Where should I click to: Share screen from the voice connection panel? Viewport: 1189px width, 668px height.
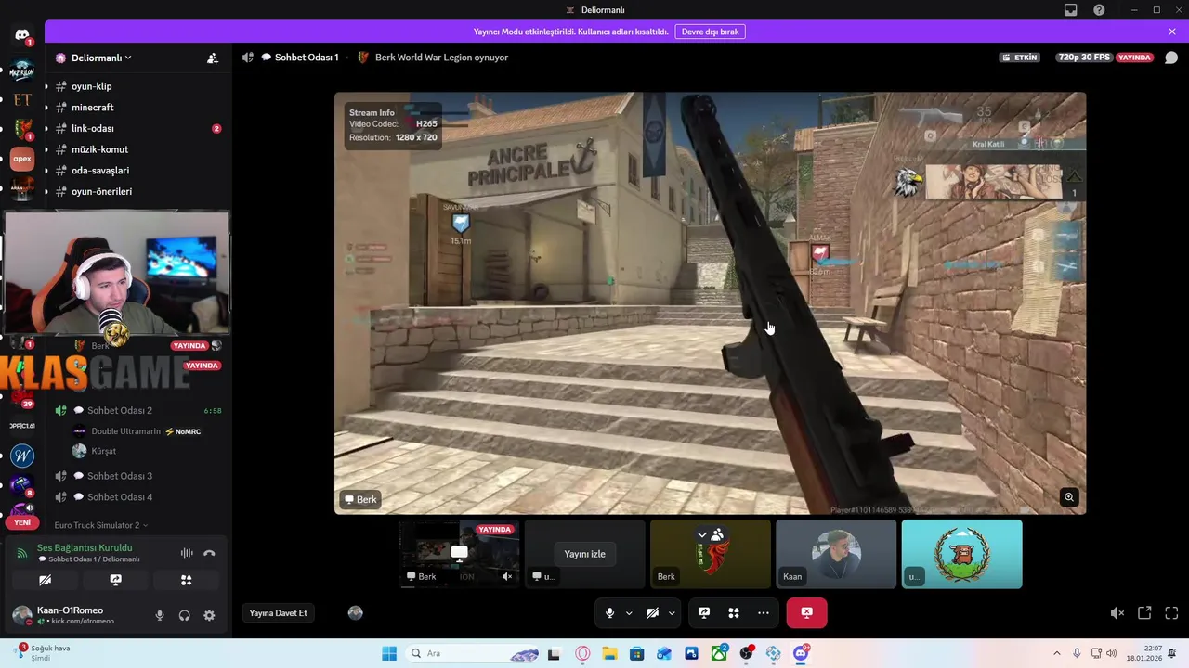coord(115,580)
